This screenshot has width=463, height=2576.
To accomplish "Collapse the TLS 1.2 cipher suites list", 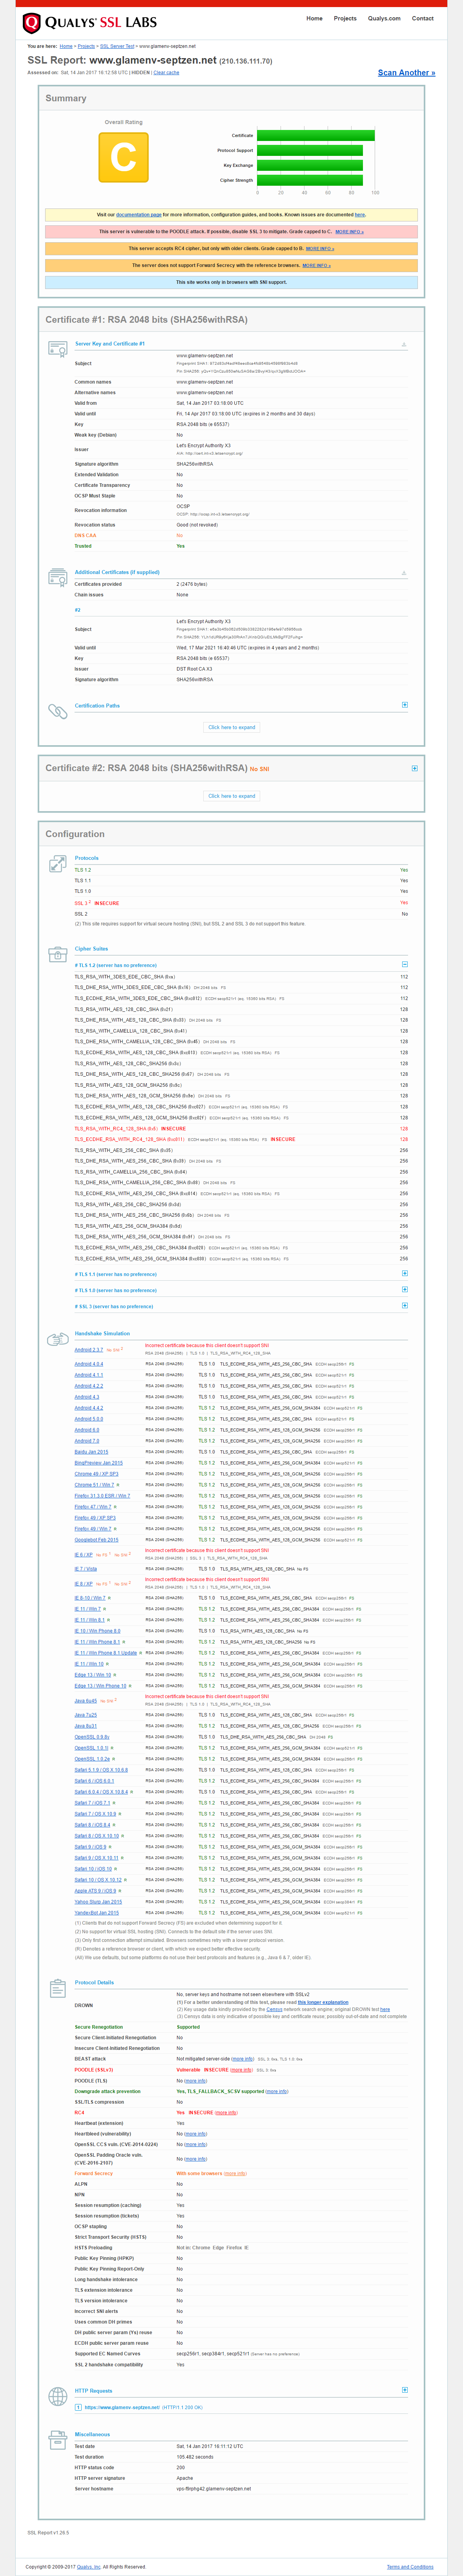I will (x=404, y=965).
